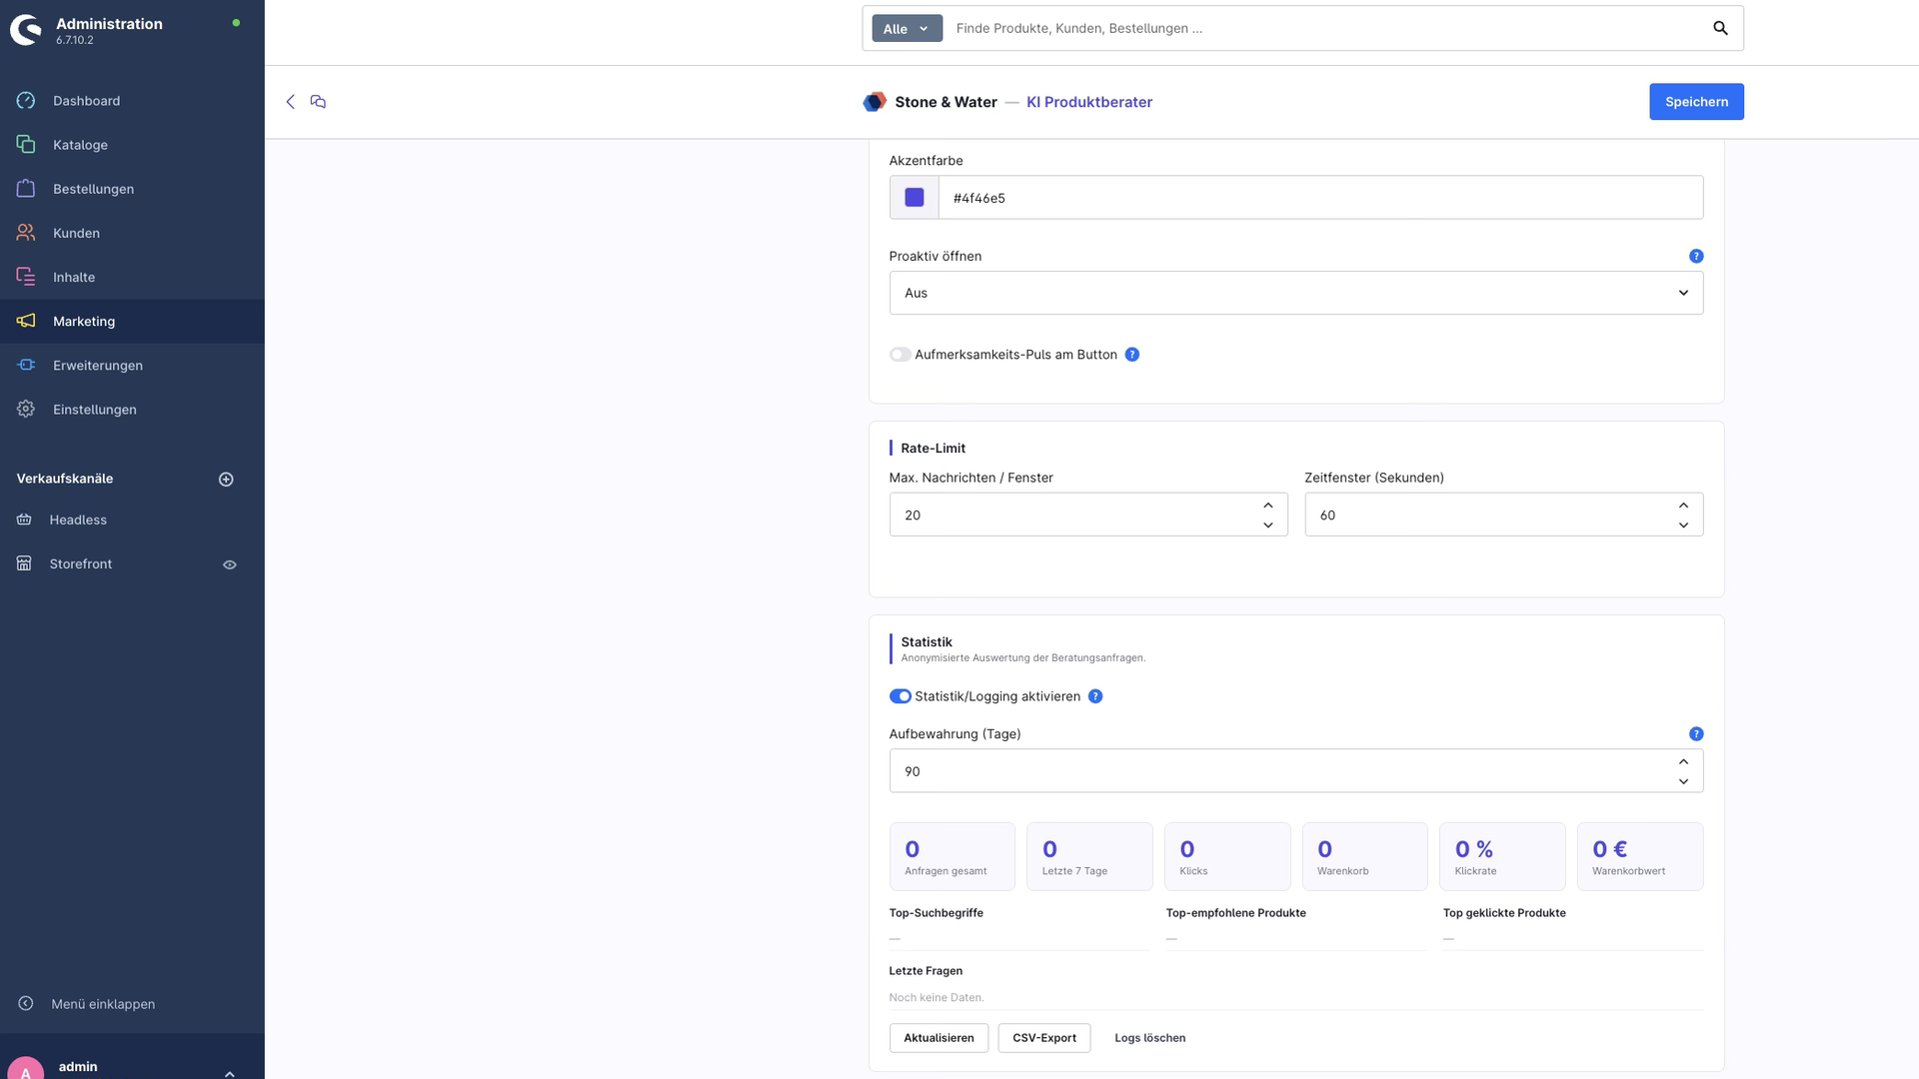Increase Max. Nachrichten value with up arrow
Image resolution: width=1919 pixels, height=1079 pixels.
(1267, 506)
